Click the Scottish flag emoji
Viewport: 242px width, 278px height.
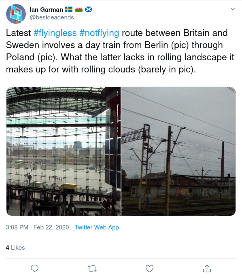tap(89, 9)
